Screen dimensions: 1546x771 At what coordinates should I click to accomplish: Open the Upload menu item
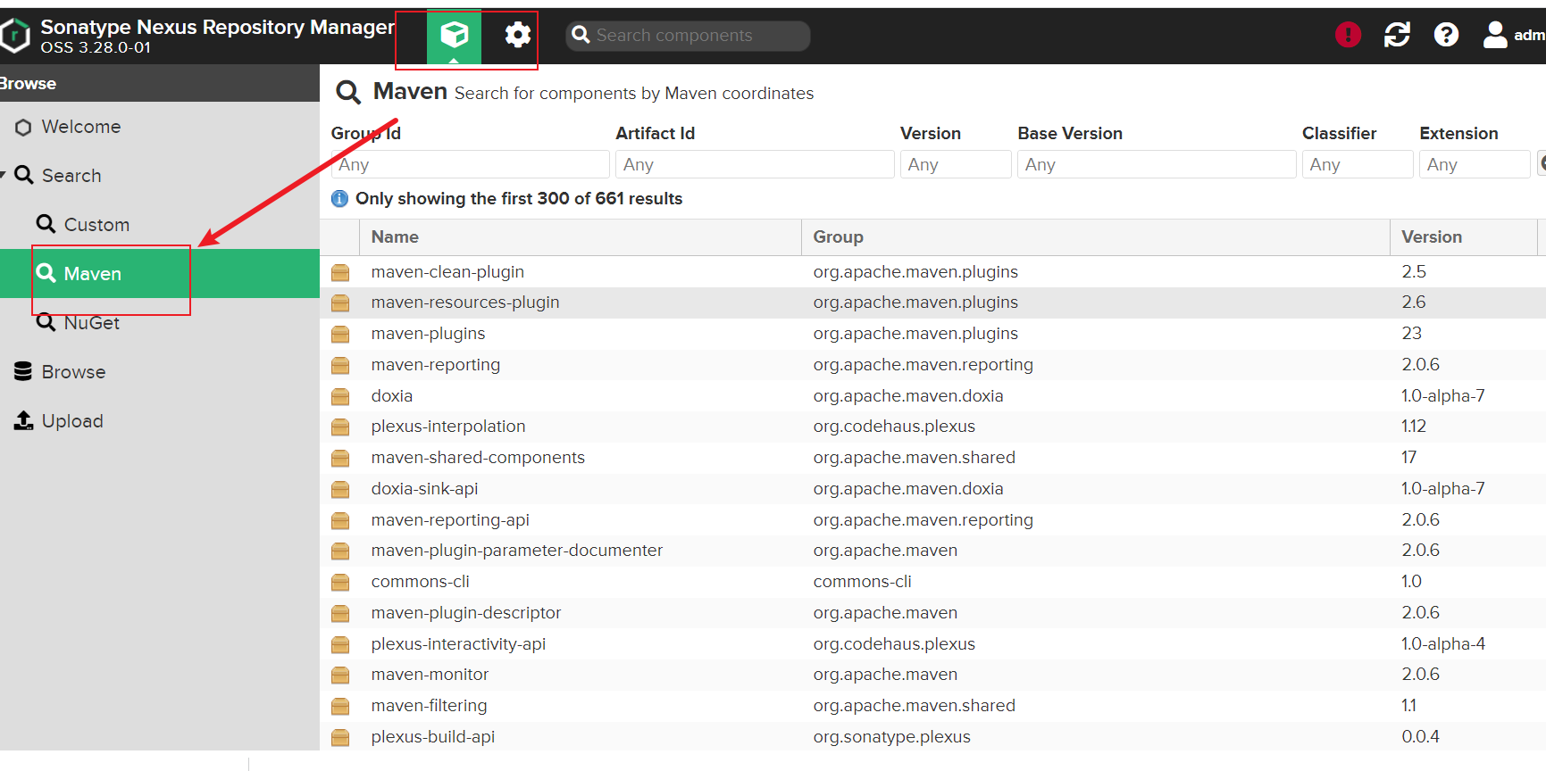[x=72, y=421]
